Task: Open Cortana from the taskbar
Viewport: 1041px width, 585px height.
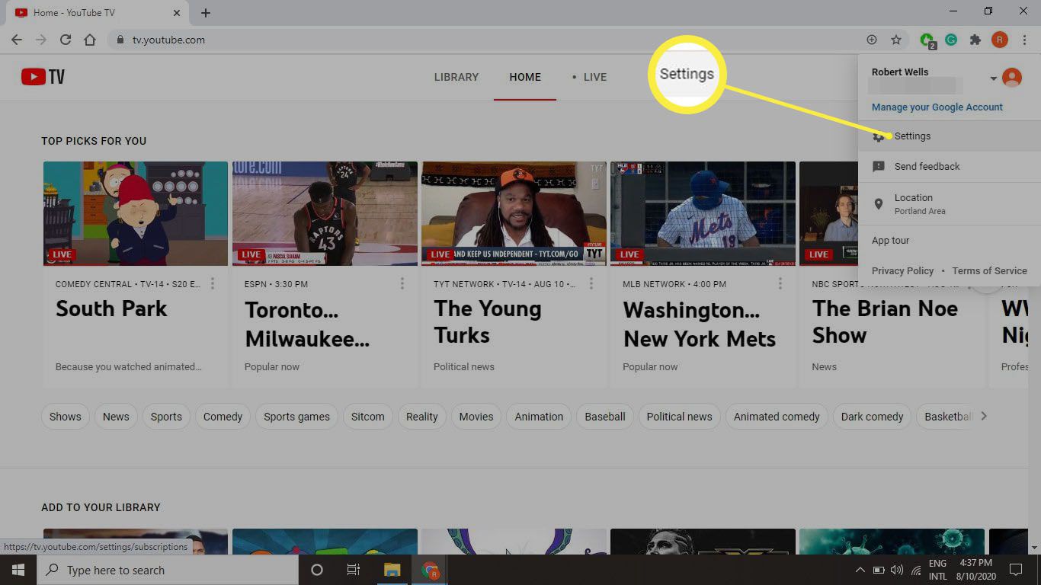Action: click(317, 570)
